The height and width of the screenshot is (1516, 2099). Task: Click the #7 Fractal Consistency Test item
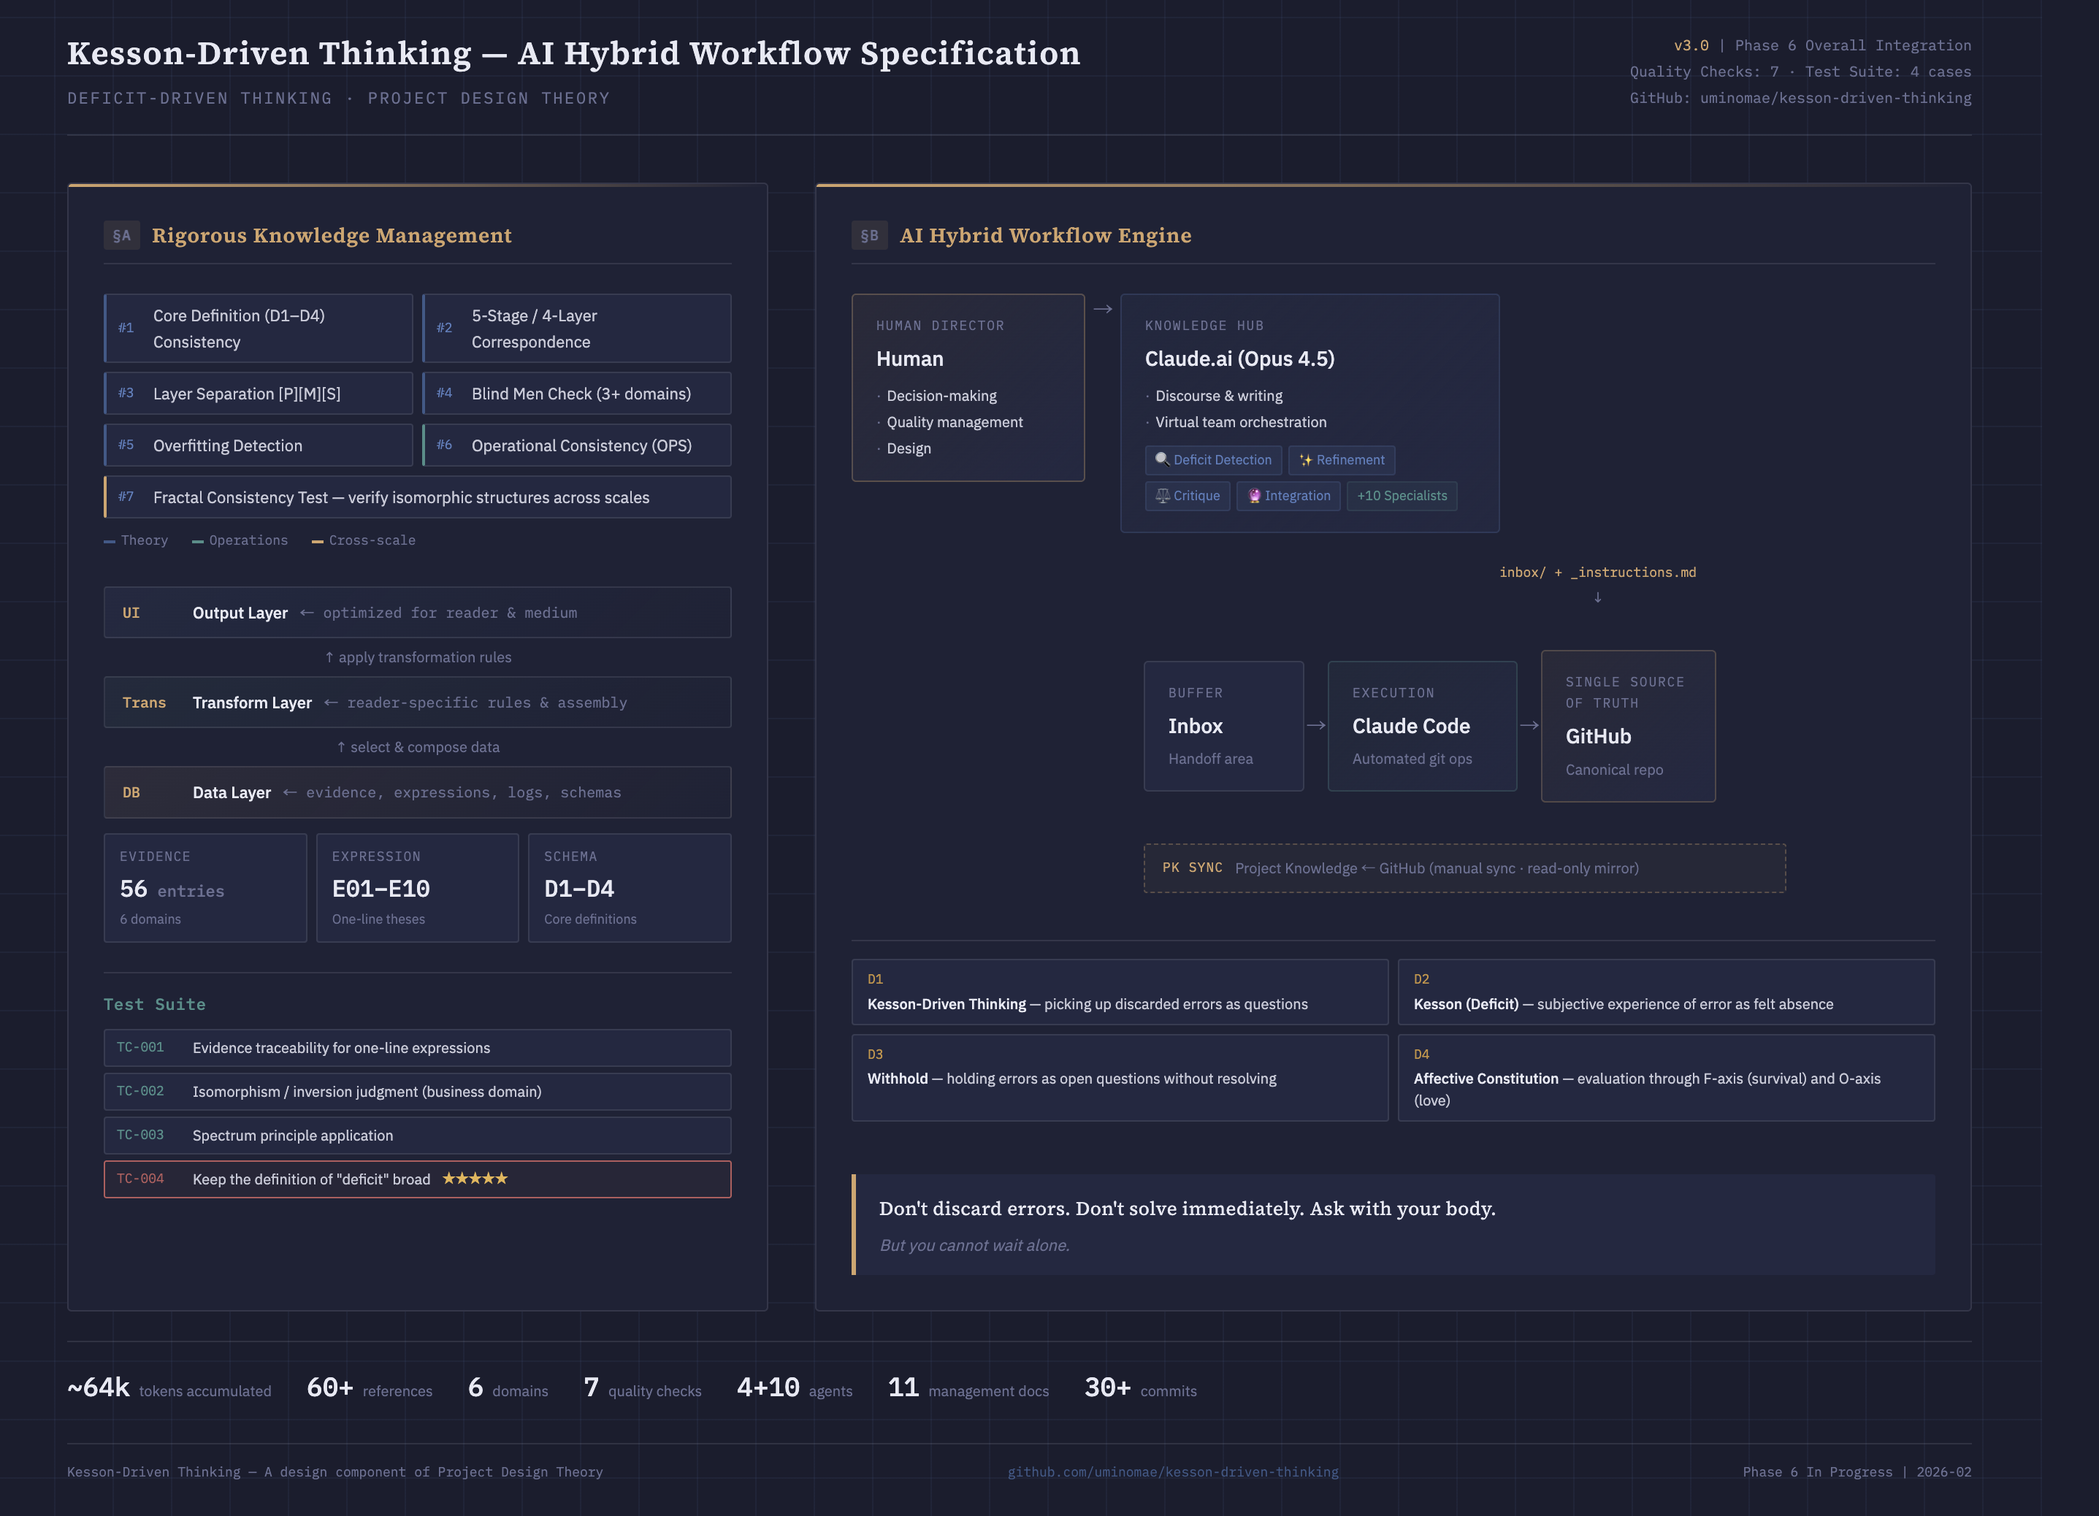point(416,497)
